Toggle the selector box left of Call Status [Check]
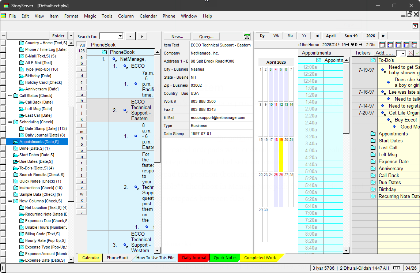 point(3,96)
